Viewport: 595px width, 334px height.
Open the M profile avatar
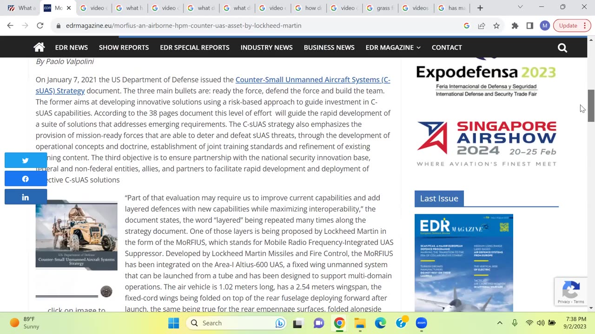tap(545, 26)
